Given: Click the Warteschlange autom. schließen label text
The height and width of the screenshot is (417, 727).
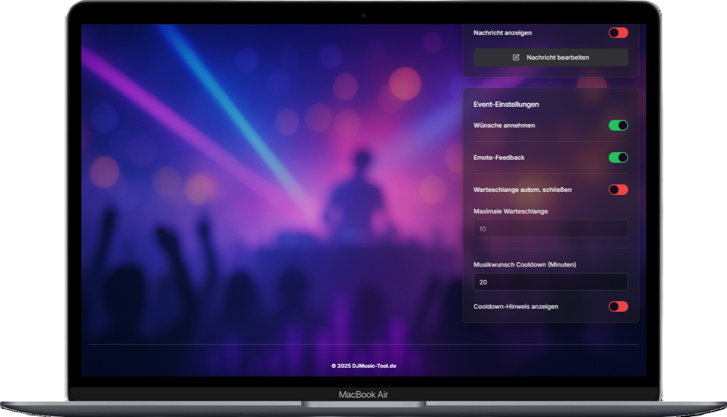Looking at the screenshot, I should coord(522,190).
